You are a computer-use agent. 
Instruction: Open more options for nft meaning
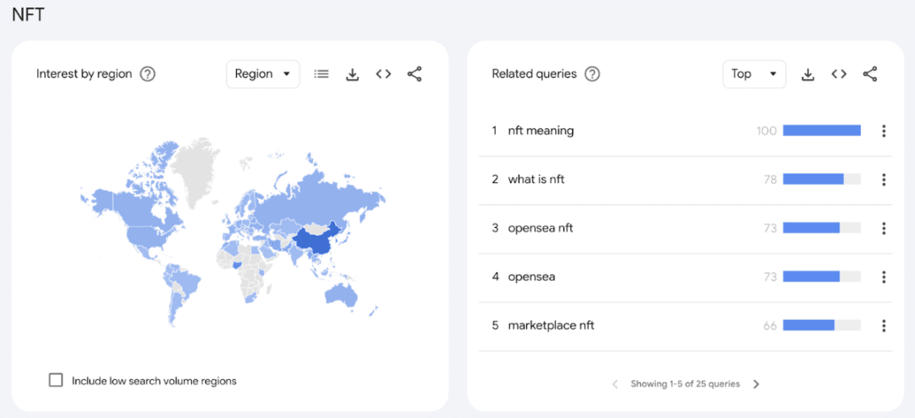(x=884, y=131)
